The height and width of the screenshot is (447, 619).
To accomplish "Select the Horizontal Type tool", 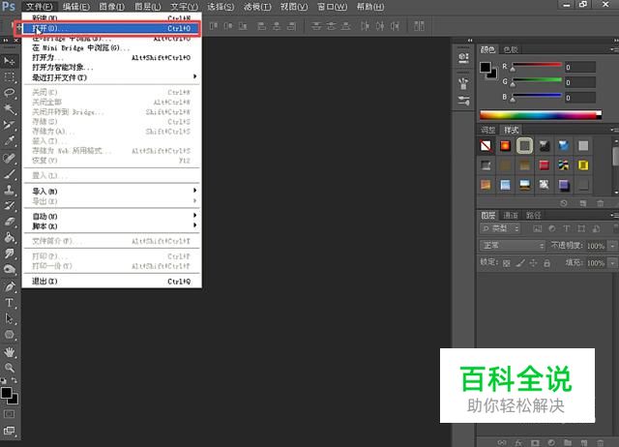I will pos(10,302).
